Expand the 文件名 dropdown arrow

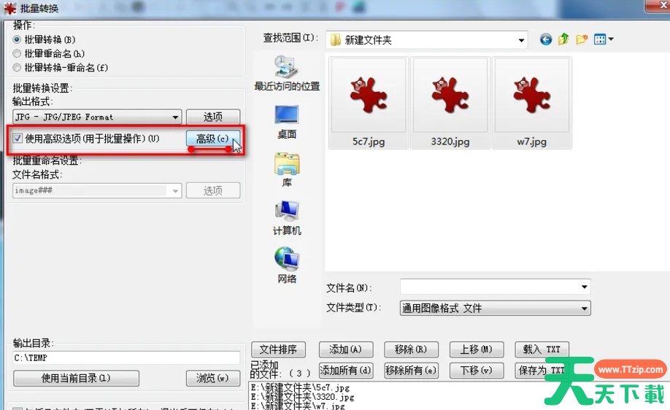[x=585, y=287]
